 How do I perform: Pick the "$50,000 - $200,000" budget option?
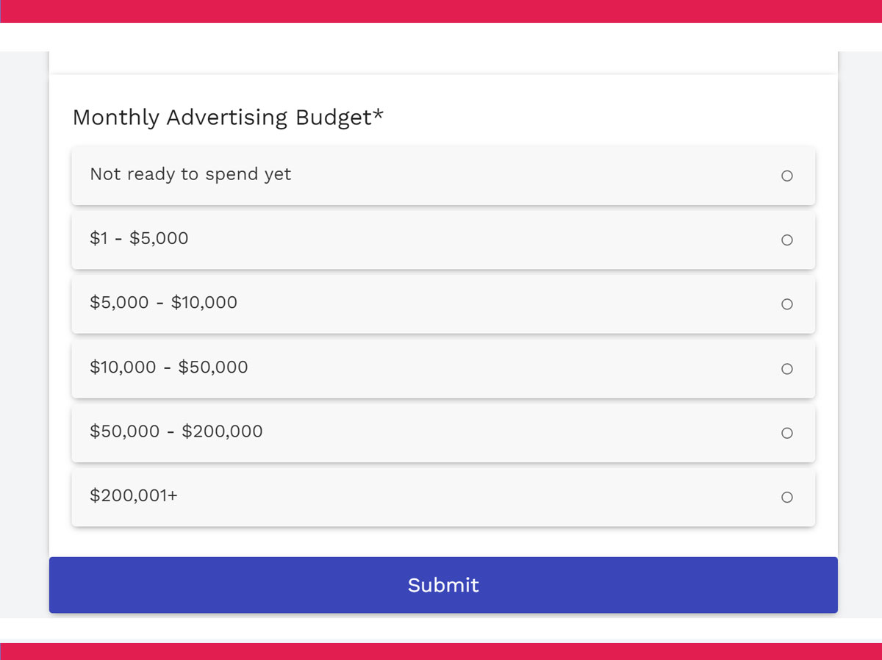click(787, 433)
